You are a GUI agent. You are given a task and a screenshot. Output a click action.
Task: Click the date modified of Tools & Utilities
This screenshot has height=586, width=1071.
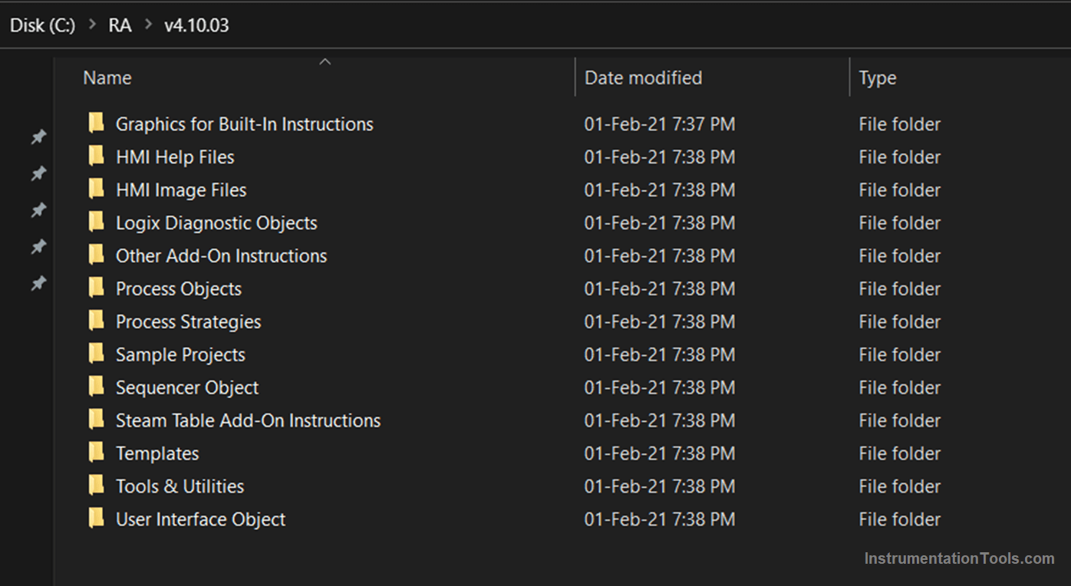[660, 487]
